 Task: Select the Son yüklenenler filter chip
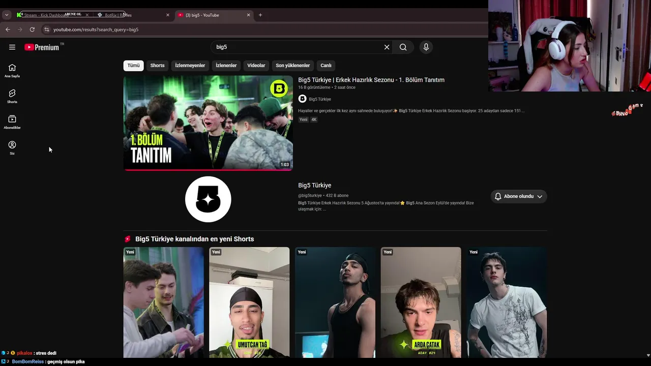pyautogui.click(x=293, y=66)
